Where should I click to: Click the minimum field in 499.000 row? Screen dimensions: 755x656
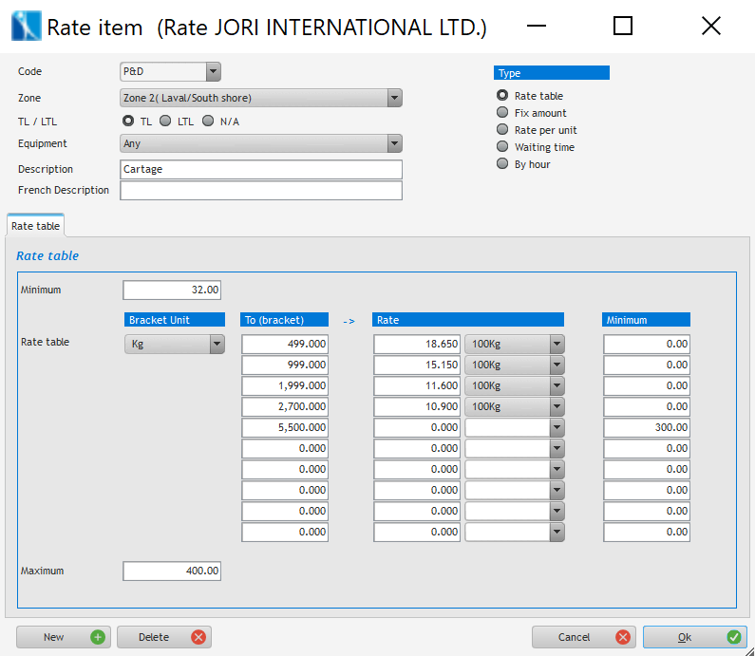tap(647, 344)
